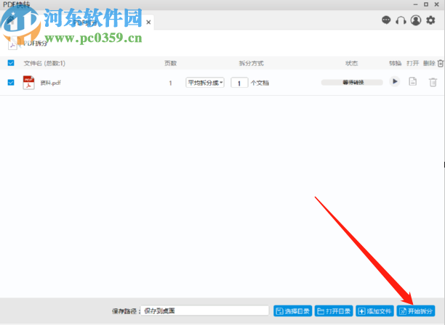Click the 转换 column header
The height and width of the screenshot is (325, 445).
point(395,63)
